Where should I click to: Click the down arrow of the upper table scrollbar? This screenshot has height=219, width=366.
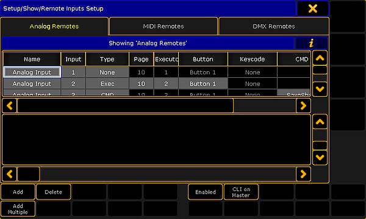(320, 89)
